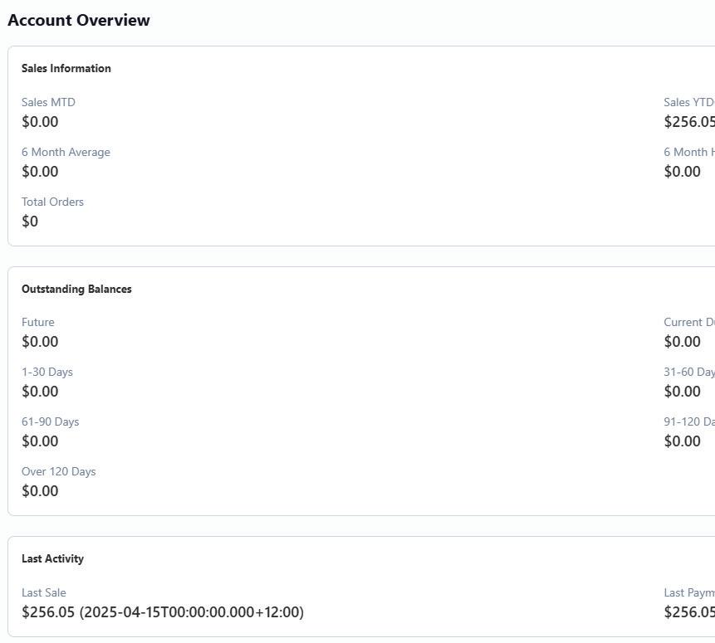Click the 1-30 Days $0.00 value
The width and height of the screenshot is (715, 643).
(x=40, y=392)
